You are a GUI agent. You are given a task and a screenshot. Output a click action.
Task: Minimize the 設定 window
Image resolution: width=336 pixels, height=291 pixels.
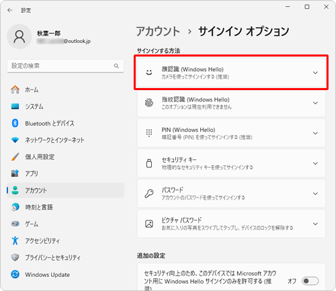[288, 7]
